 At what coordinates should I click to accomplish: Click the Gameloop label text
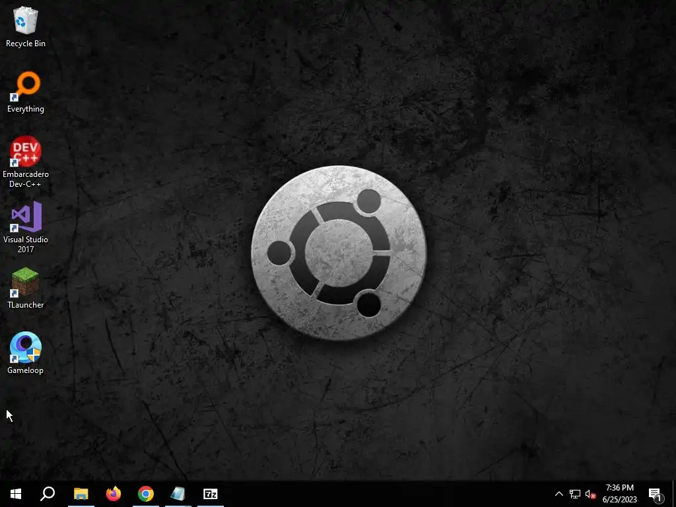point(26,370)
